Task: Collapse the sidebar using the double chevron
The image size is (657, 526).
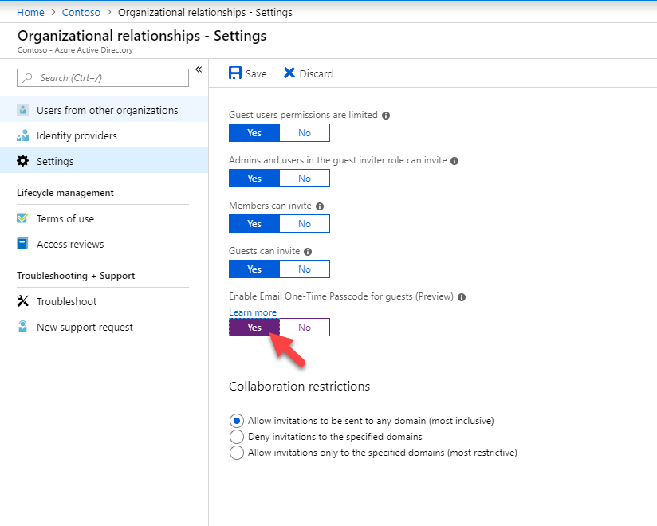Action: 199,69
